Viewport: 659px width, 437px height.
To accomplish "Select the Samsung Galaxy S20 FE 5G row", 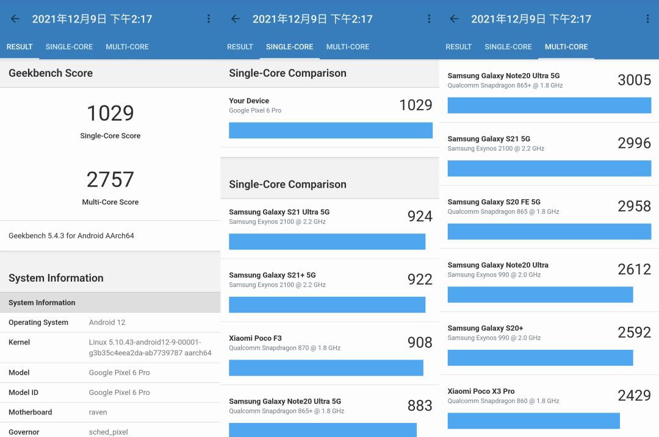I will coord(549,218).
